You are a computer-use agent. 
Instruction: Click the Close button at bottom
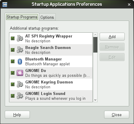point(117,115)
